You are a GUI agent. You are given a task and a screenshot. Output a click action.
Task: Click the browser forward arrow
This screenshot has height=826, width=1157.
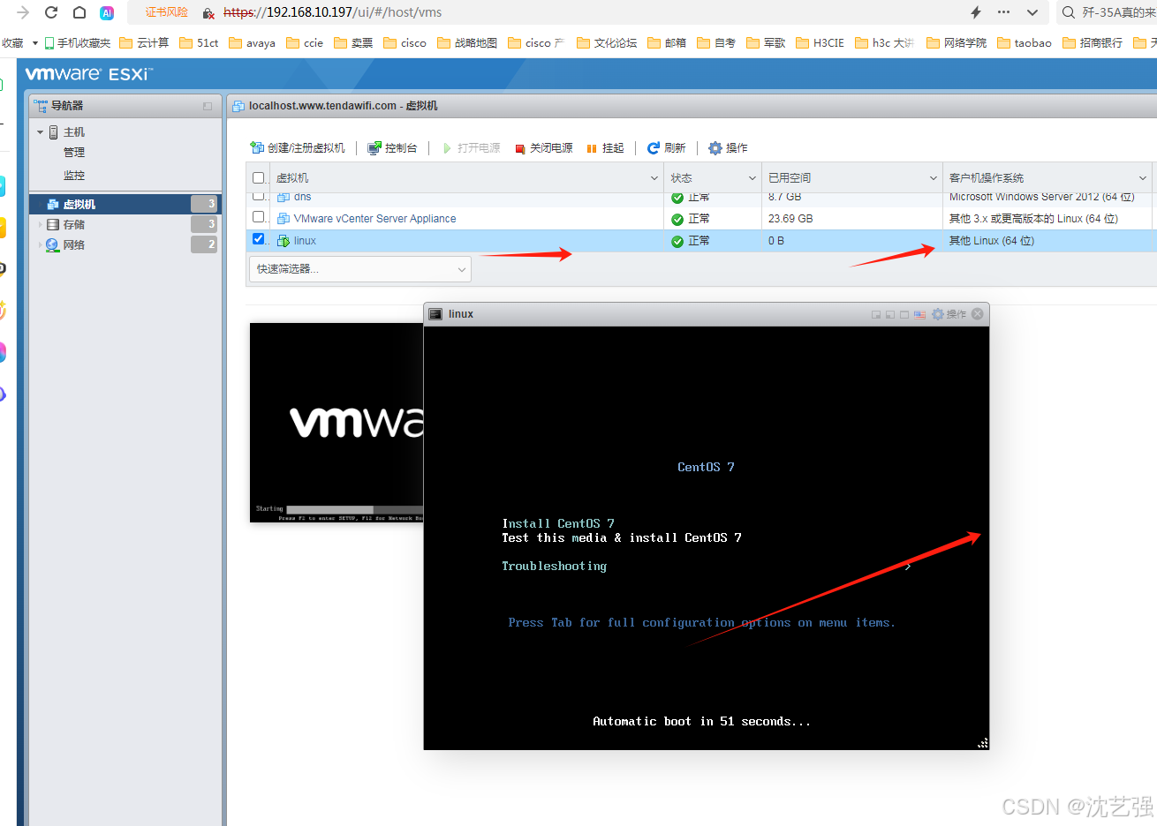(23, 12)
